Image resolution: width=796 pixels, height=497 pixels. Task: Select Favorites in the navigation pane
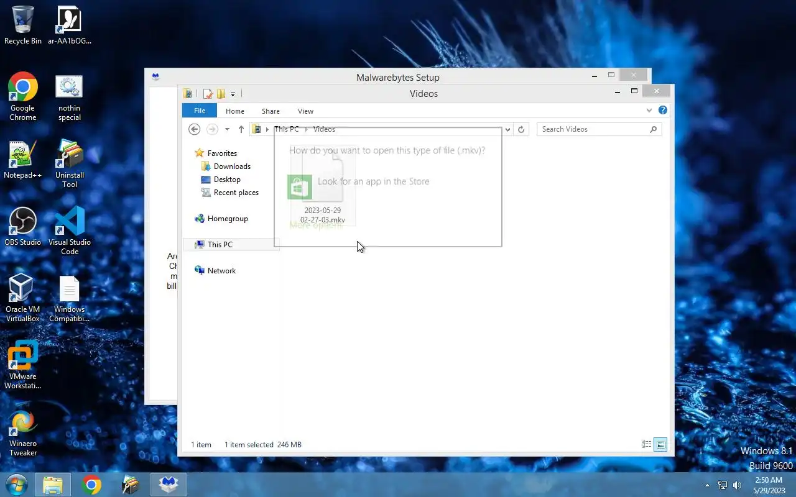[x=222, y=153]
